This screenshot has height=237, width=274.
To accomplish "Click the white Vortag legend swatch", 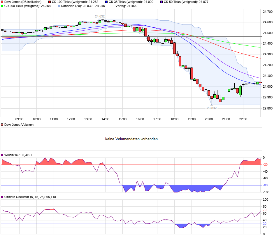I will [x=113, y=6].
